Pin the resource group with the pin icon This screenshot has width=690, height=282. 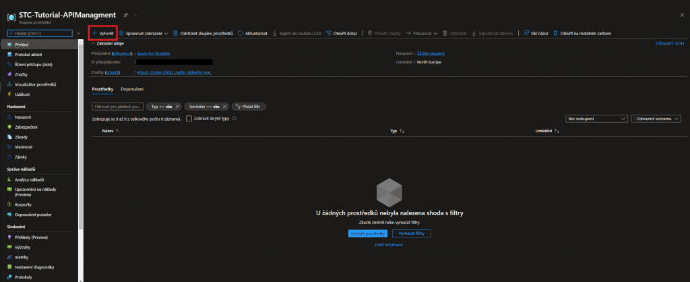(x=125, y=14)
